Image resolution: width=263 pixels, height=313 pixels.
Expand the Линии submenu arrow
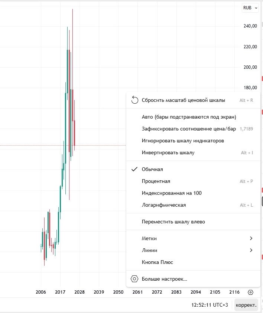pyautogui.click(x=251, y=250)
